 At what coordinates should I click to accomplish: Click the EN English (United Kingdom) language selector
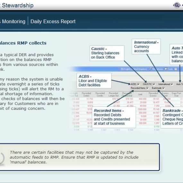134,69
